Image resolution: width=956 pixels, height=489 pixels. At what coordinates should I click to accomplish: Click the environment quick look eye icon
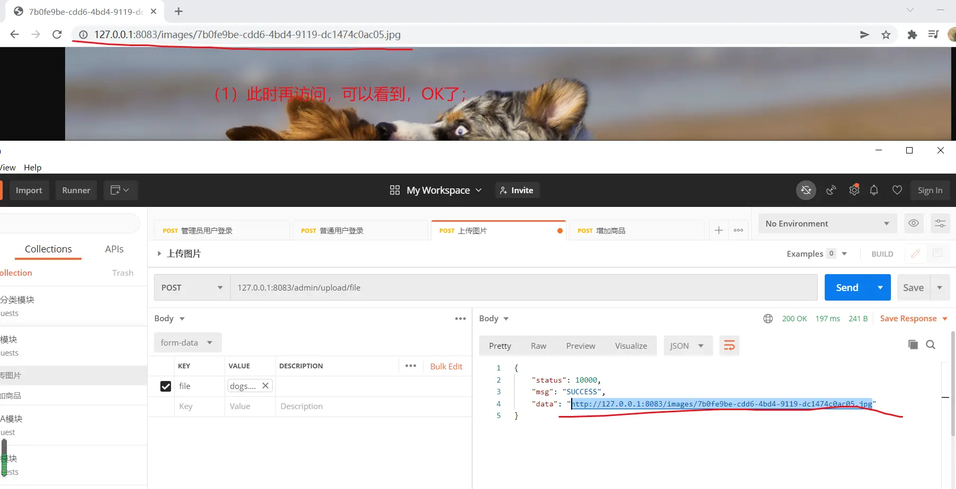point(914,223)
